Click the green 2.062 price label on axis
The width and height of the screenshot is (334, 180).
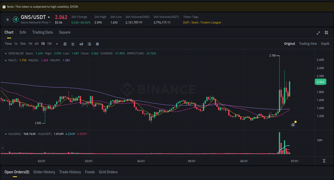(320, 82)
